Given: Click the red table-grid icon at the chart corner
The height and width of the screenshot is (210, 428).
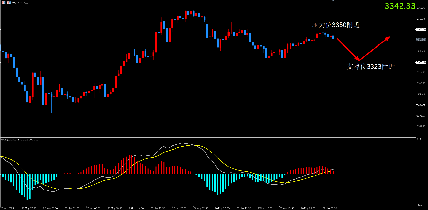Looking at the screenshot, I should pos(3,2).
